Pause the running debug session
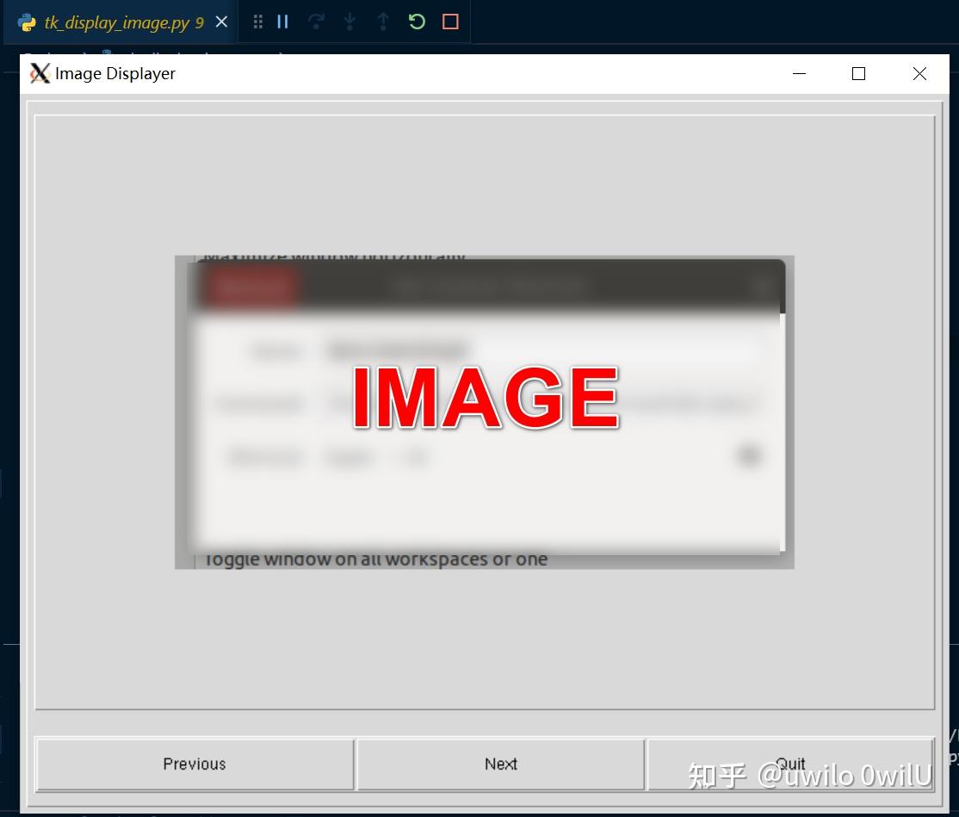Viewport: 959px width, 817px height. click(282, 22)
